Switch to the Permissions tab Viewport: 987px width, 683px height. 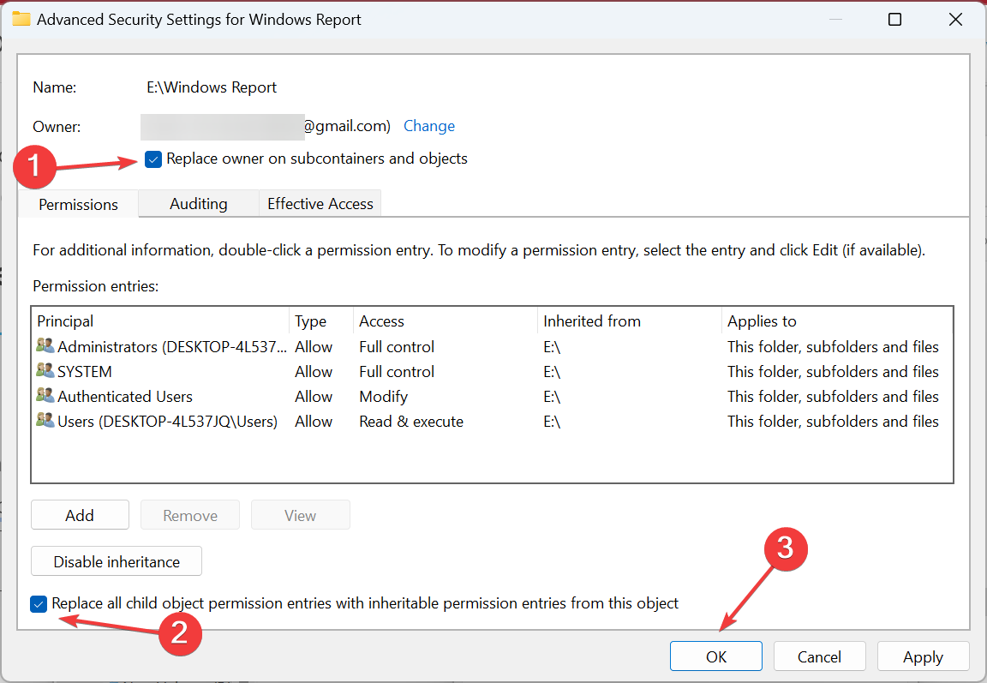78,205
